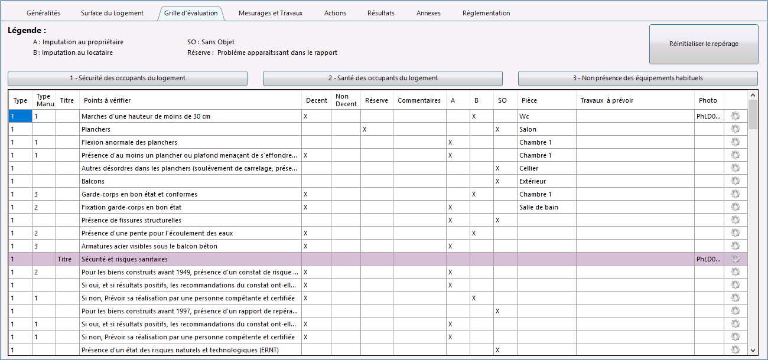
Task: Click gear icon in the Planchers row
Action: [736, 129]
